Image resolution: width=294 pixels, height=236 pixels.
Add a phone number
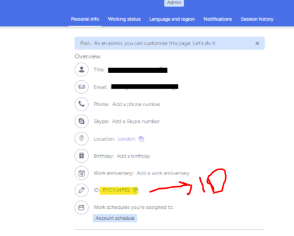pyautogui.click(x=137, y=104)
